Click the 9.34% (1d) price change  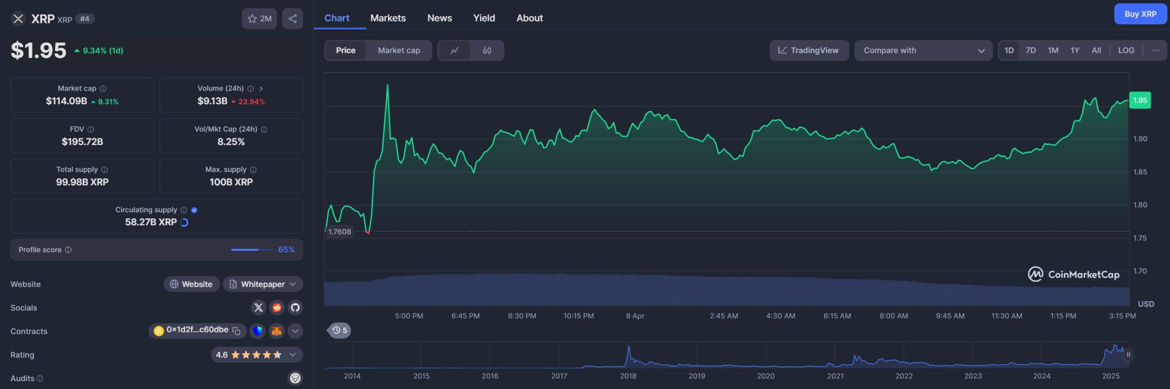point(99,51)
